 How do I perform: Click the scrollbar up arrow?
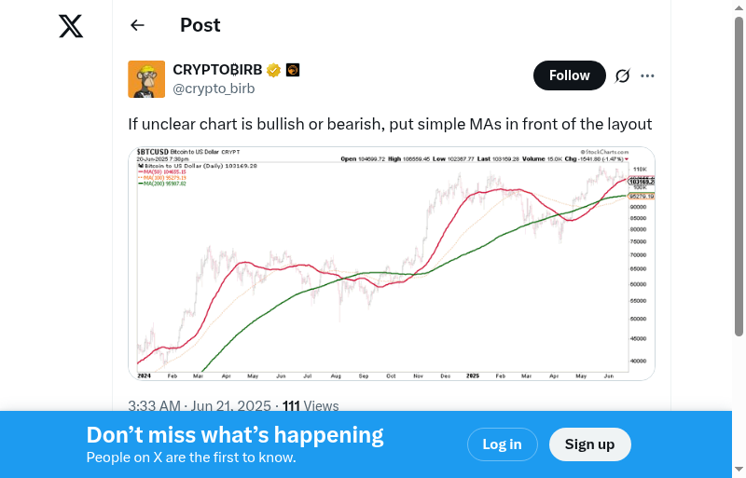739,7
